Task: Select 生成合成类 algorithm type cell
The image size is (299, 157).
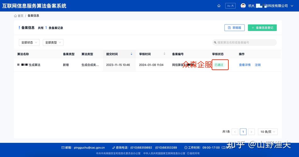Action: point(90,65)
